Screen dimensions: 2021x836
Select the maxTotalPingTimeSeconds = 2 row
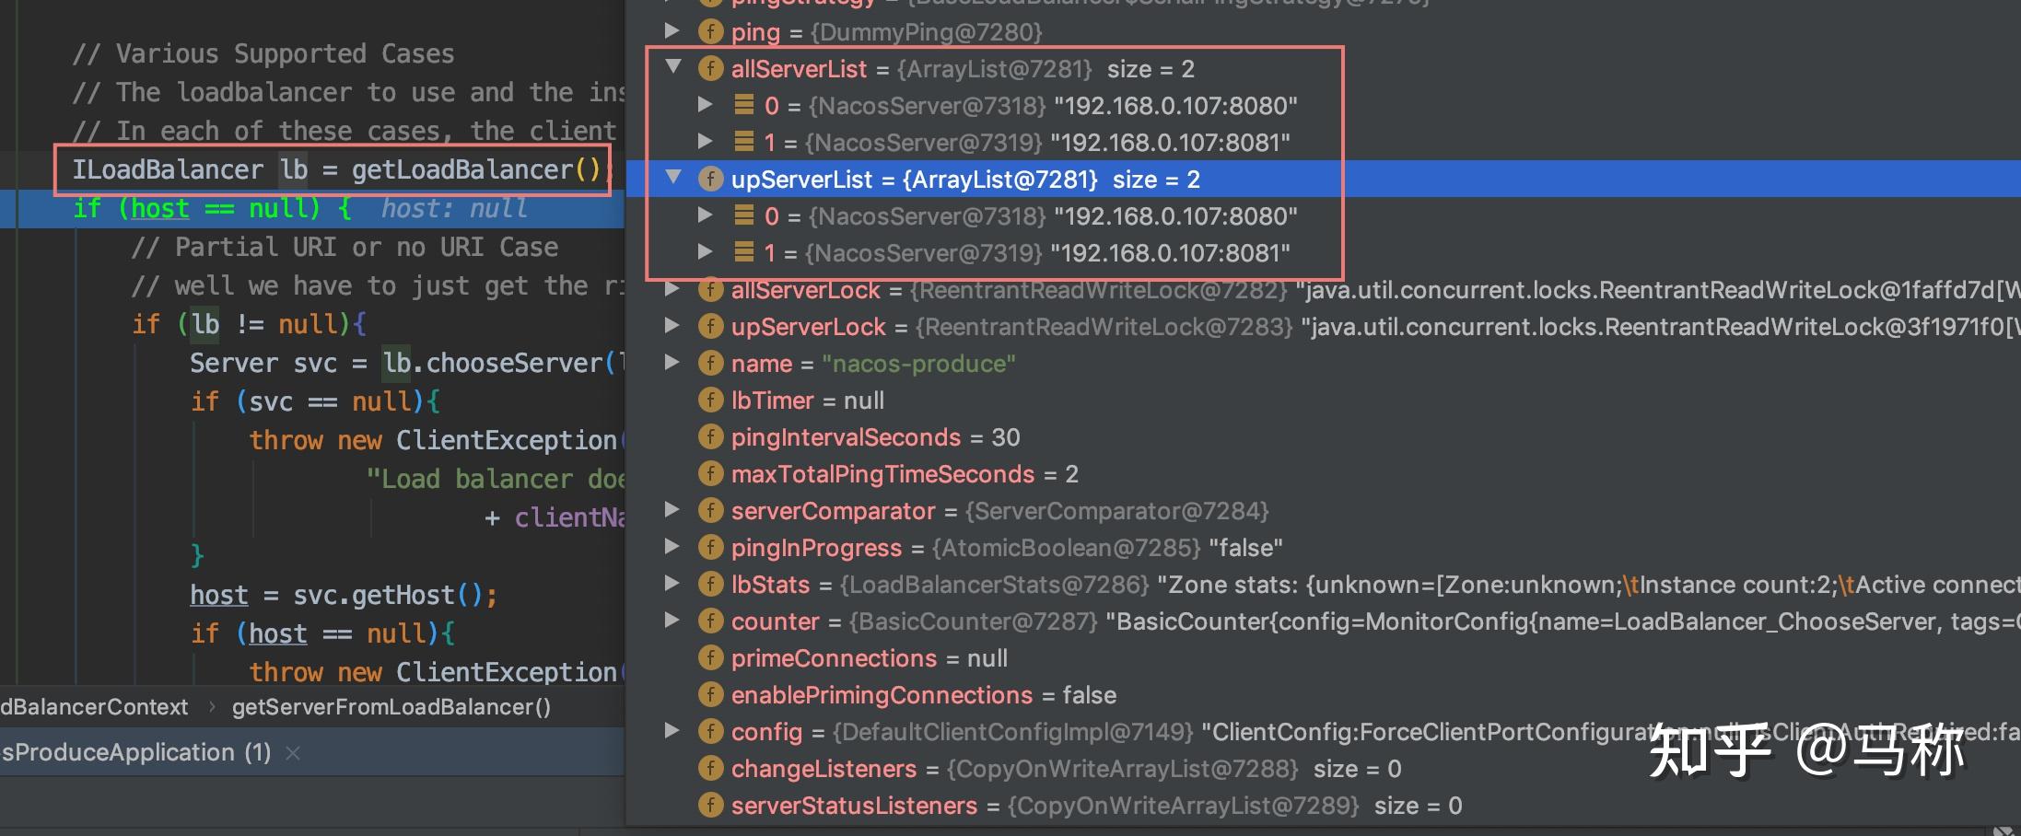tap(1323, 473)
